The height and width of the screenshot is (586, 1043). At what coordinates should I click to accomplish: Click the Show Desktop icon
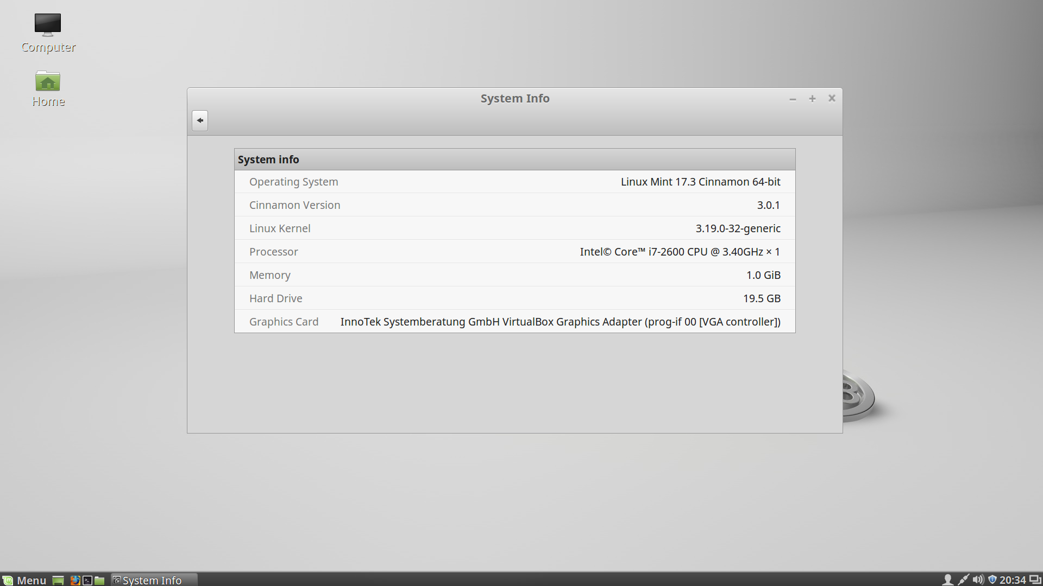(x=57, y=580)
